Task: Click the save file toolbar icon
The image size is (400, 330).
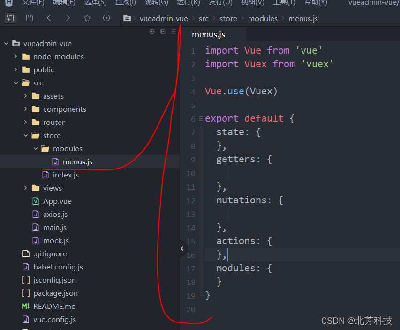Action: (x=30, y=18)
